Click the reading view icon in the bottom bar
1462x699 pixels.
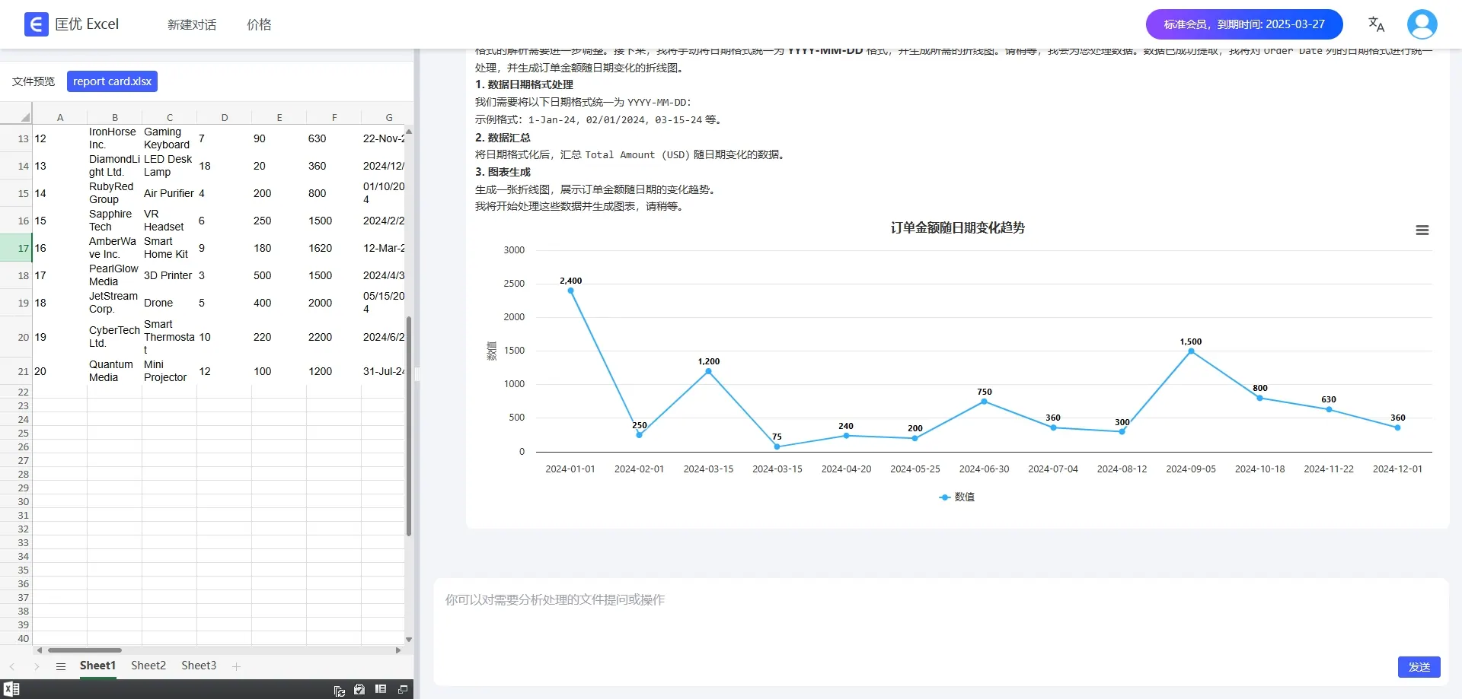(381, 689)
